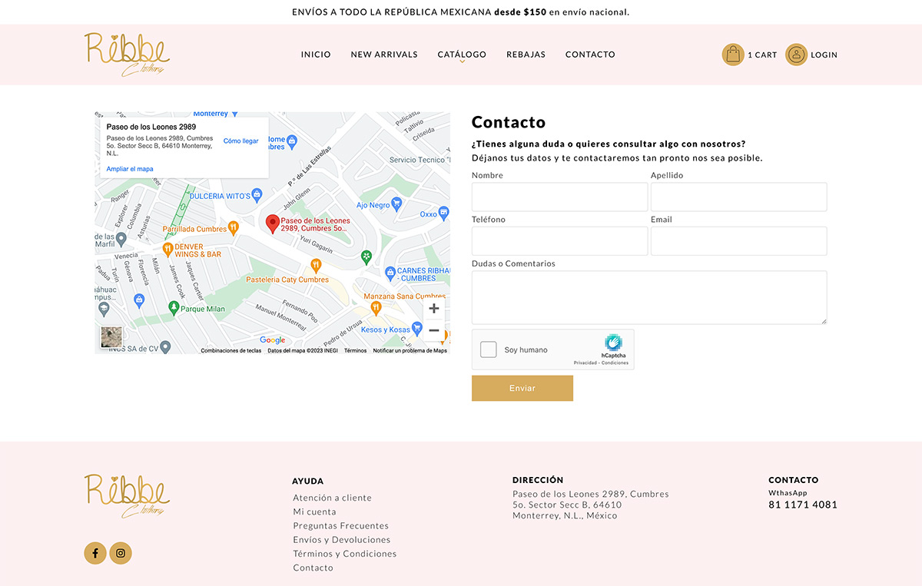Open Preguntas Frecuentes footer link

point(340,526)
